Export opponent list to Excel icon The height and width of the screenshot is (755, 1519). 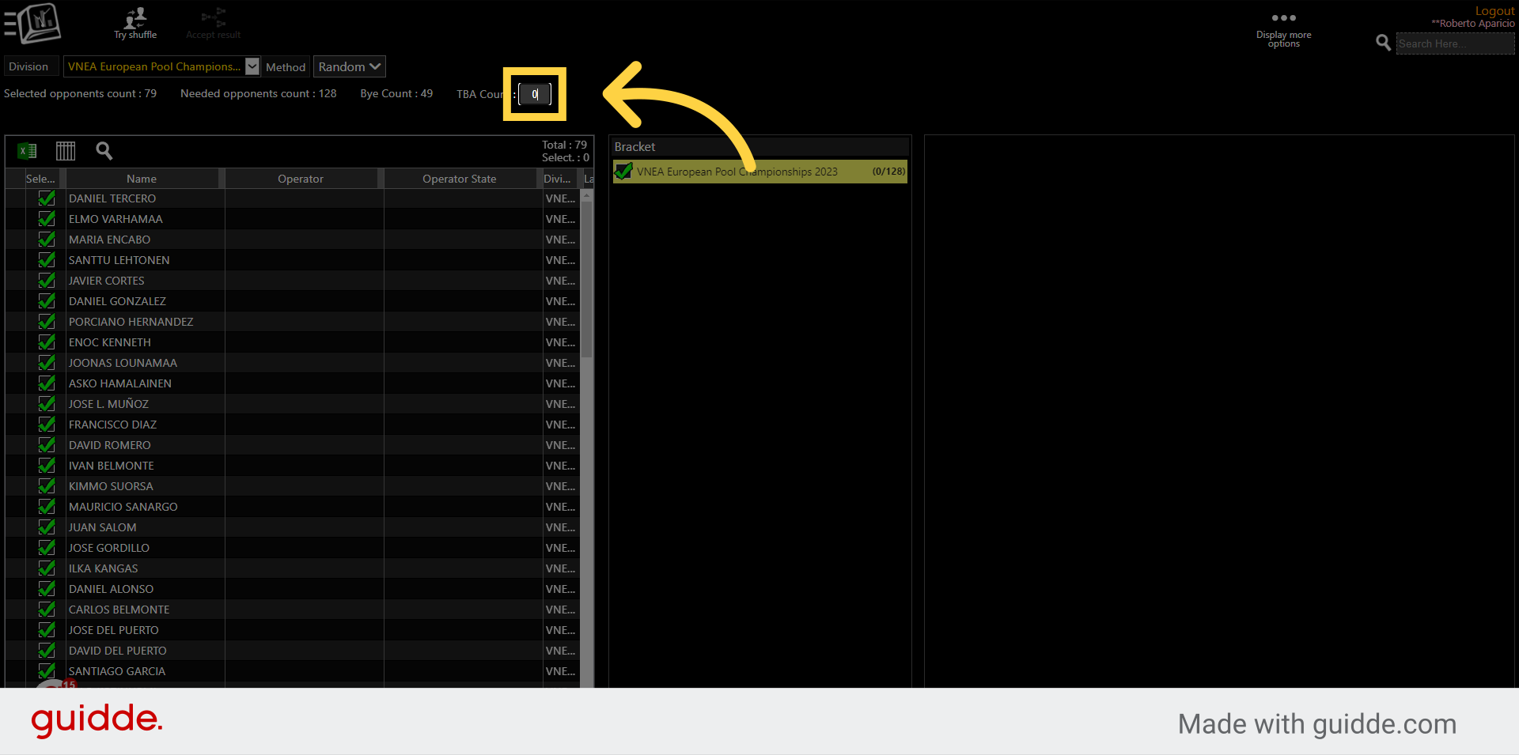[28, 150]
